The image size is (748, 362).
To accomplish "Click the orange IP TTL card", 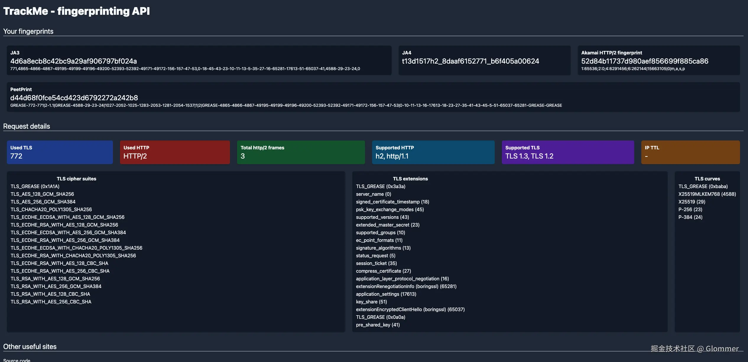I will tap(690, 152).
